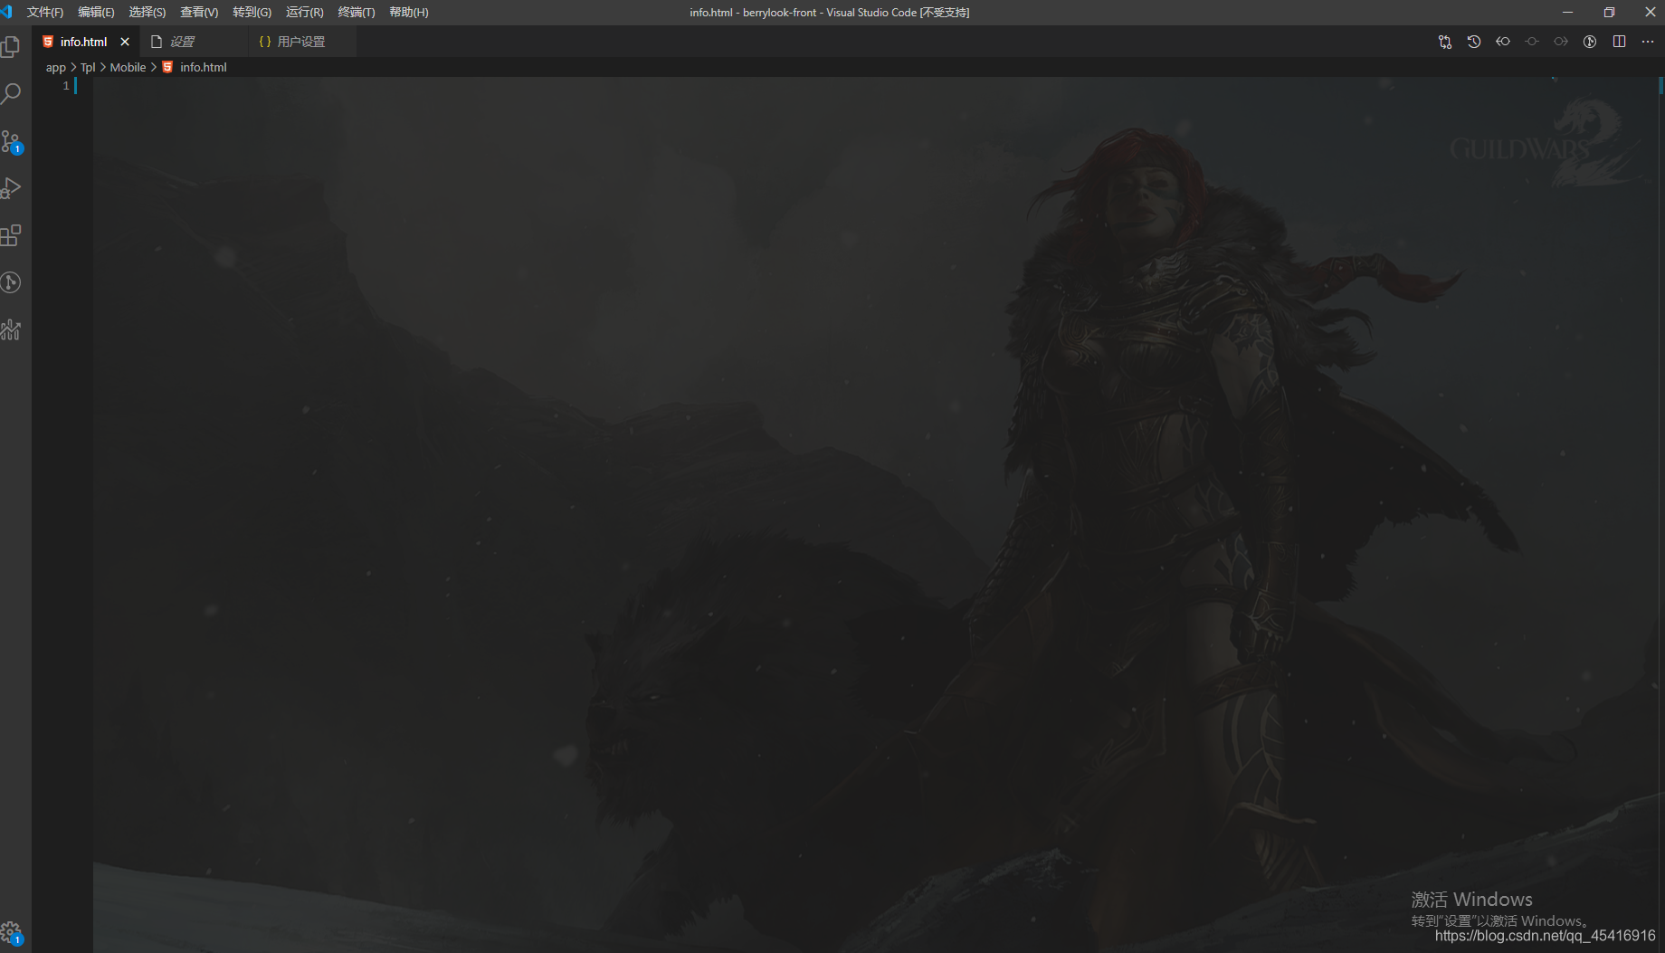Close the info.html tab
The height and width of the screenshot is (953, 1665).
pyautogui.click(x=125, y=42)
